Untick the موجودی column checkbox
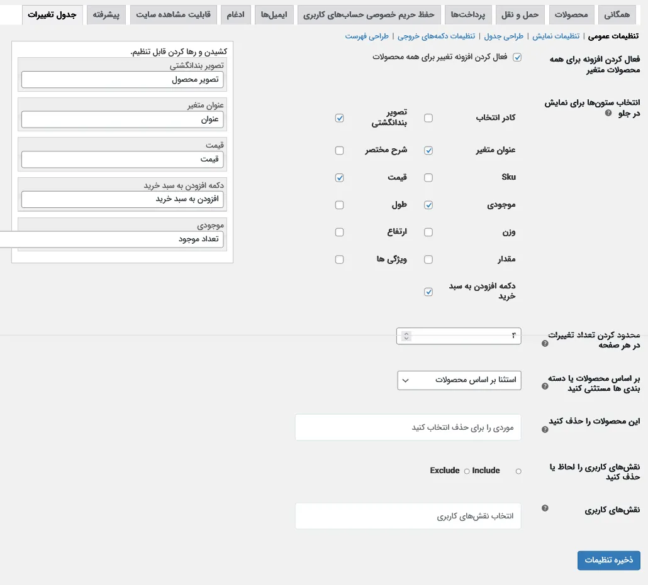 (428, 205)
